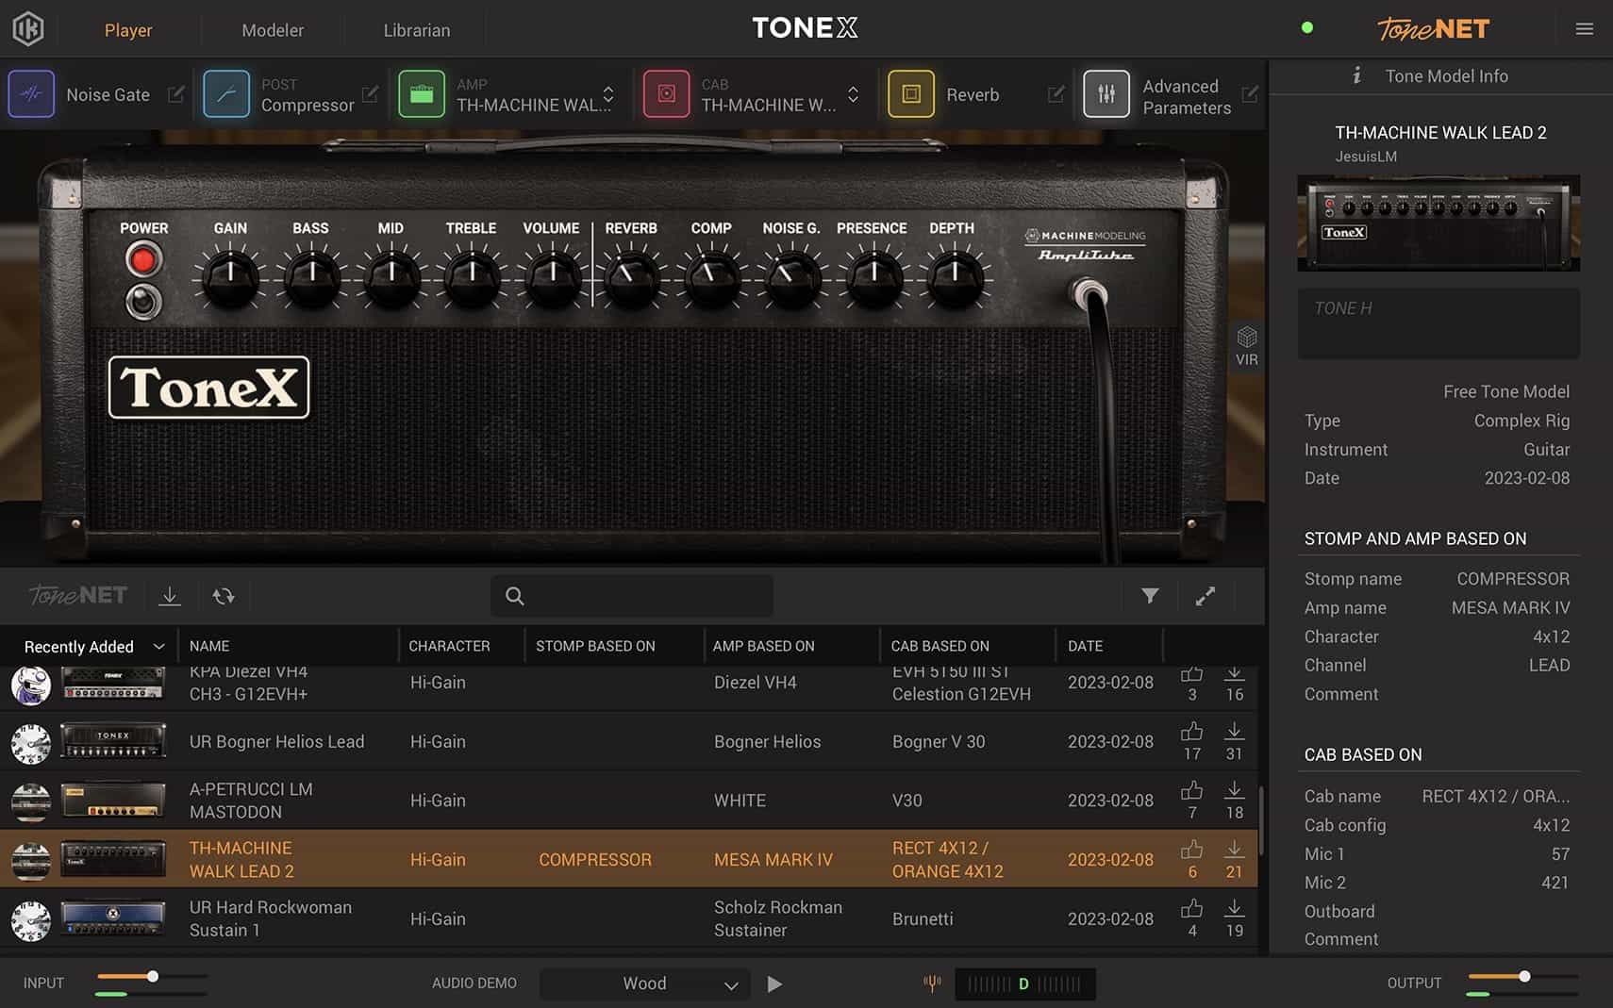
Task: Open the Advanced Parameters mixer icon
Action: click(1106, 94)
